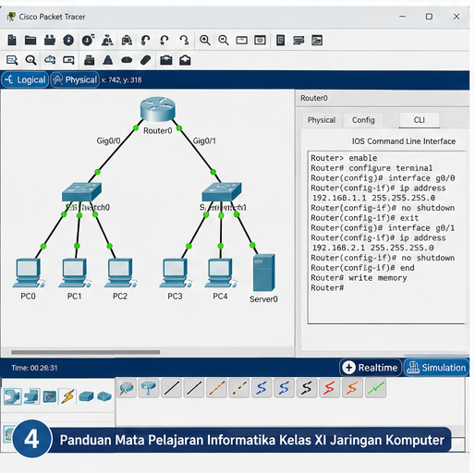This screenshot has height=473, width=475.
Task: Choose the black copper straight-through cable
Action: 172,388
